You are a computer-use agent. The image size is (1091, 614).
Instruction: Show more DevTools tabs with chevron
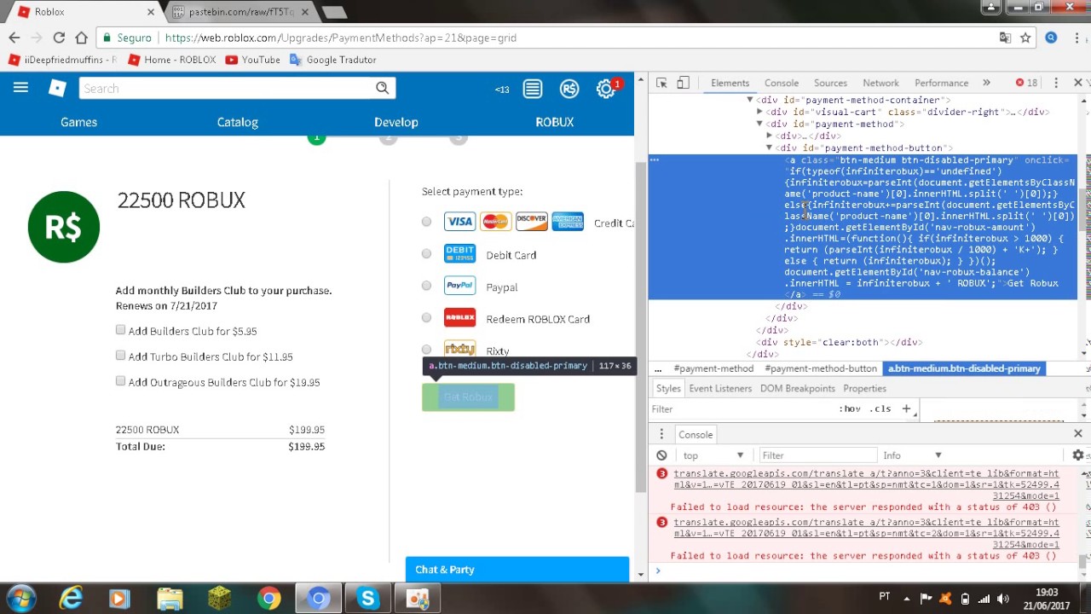986,83
